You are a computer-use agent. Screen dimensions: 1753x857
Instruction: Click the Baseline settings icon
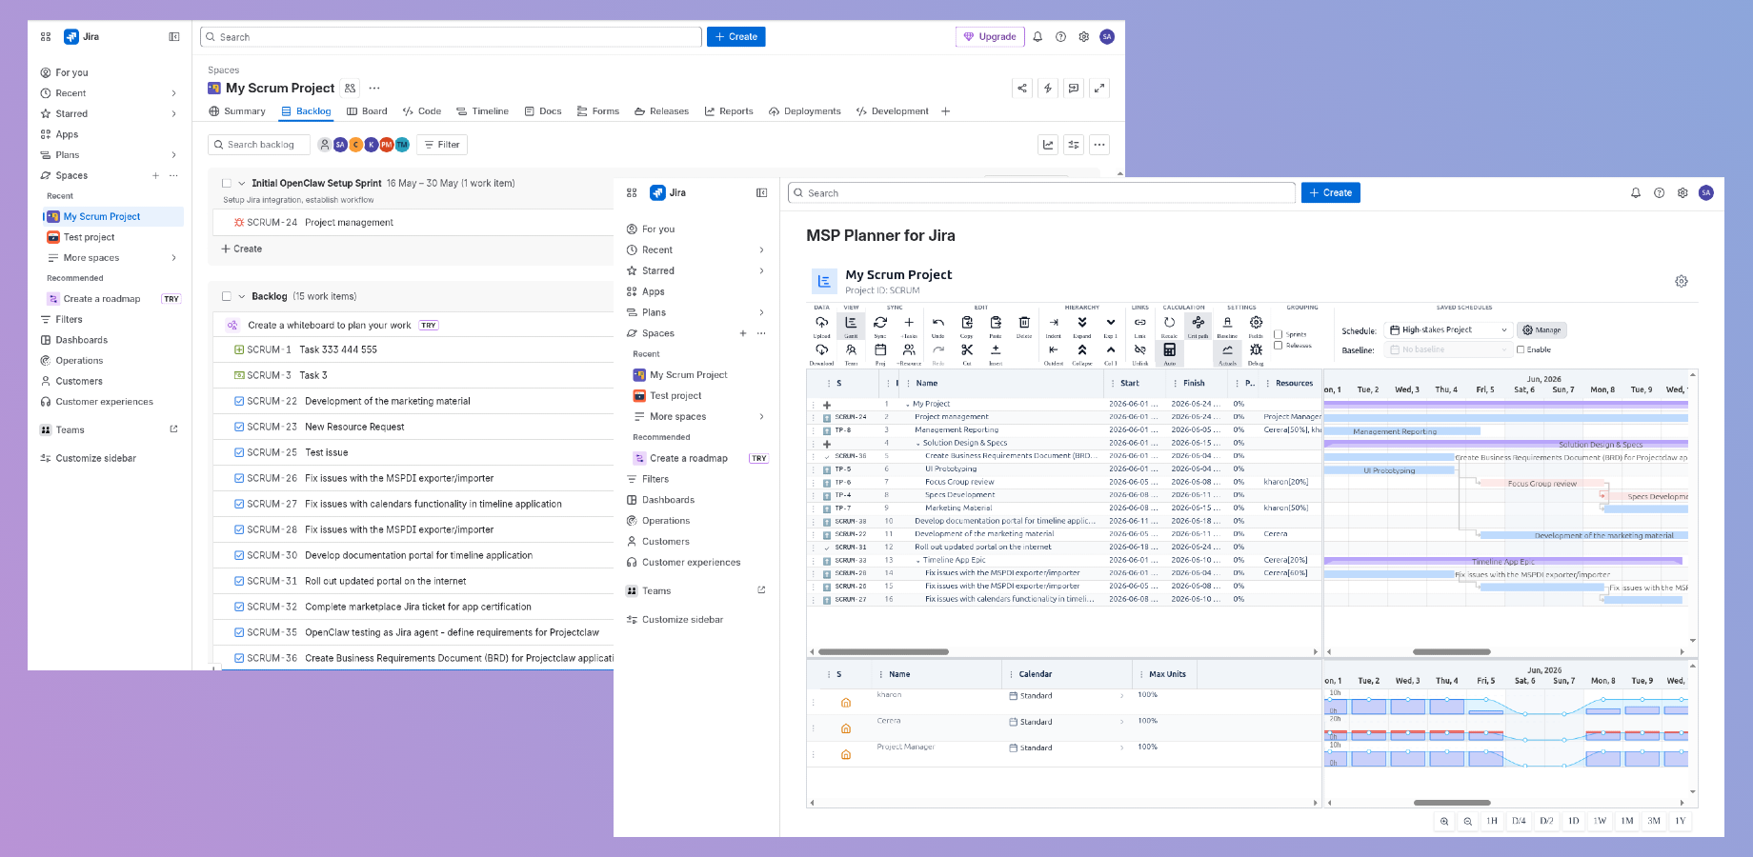coord(1227,323)
